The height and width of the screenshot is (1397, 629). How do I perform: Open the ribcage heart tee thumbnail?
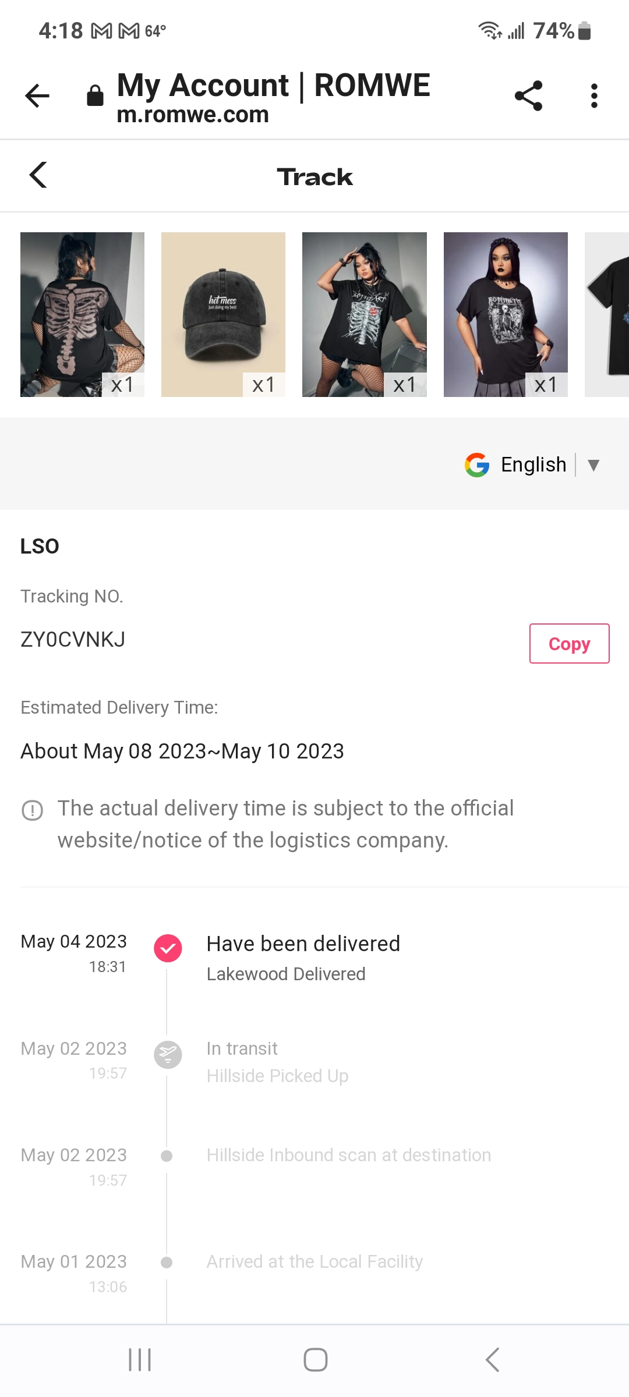(x=364, y=314)
